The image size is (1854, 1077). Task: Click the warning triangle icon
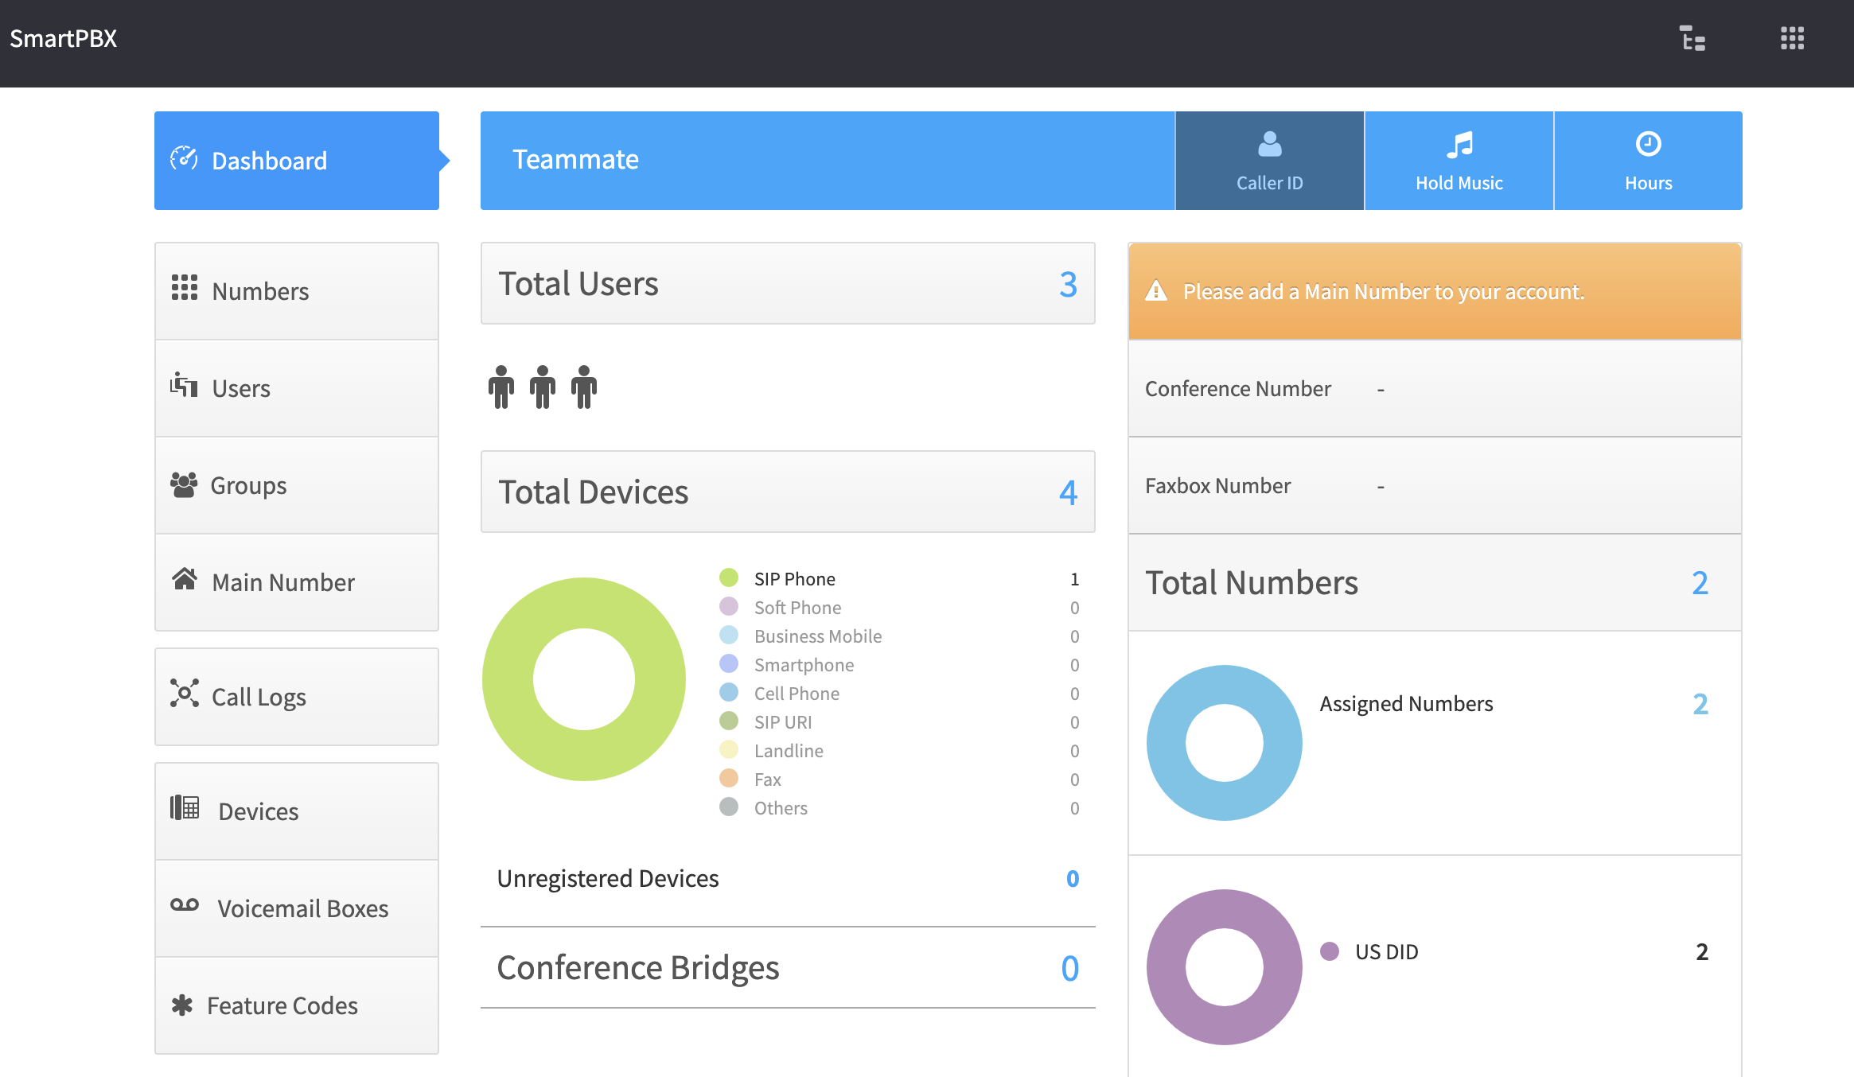click(1156, 291)
